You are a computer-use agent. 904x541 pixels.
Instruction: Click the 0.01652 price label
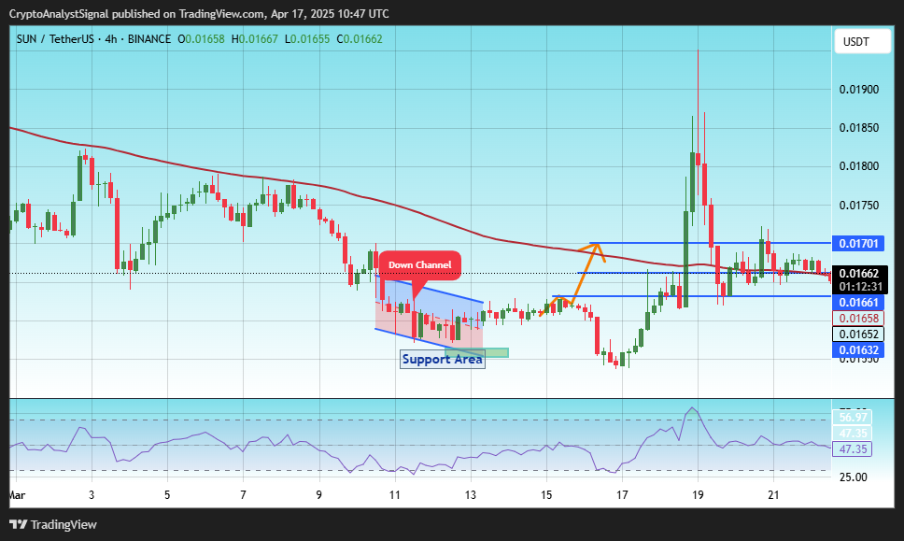click(858, 334)
